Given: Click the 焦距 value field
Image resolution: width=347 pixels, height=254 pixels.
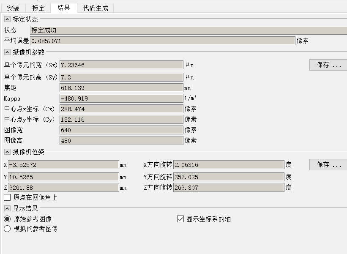Looking at the screenshot, I should pos(121,88).
